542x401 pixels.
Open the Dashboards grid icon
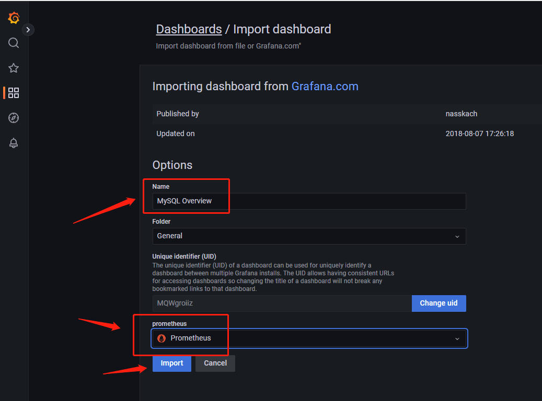click(14, 93)
